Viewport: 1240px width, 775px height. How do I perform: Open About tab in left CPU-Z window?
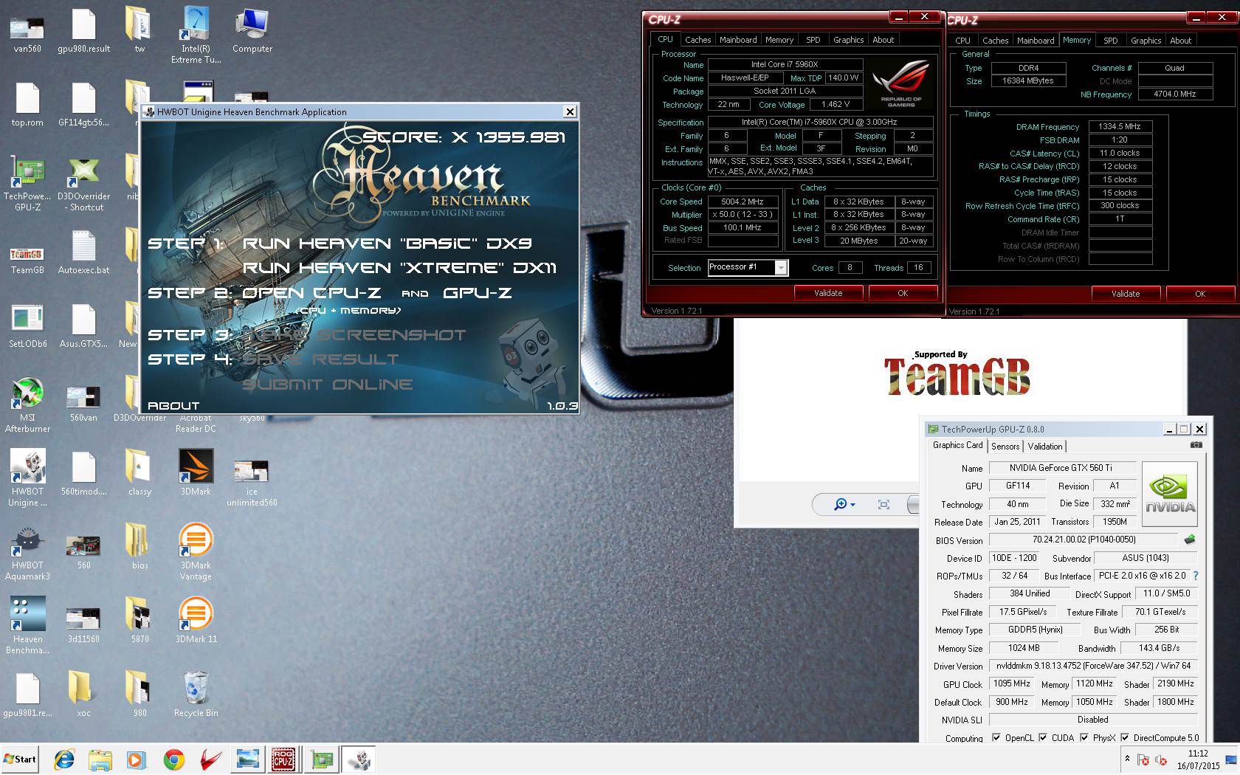pos(883,40)
